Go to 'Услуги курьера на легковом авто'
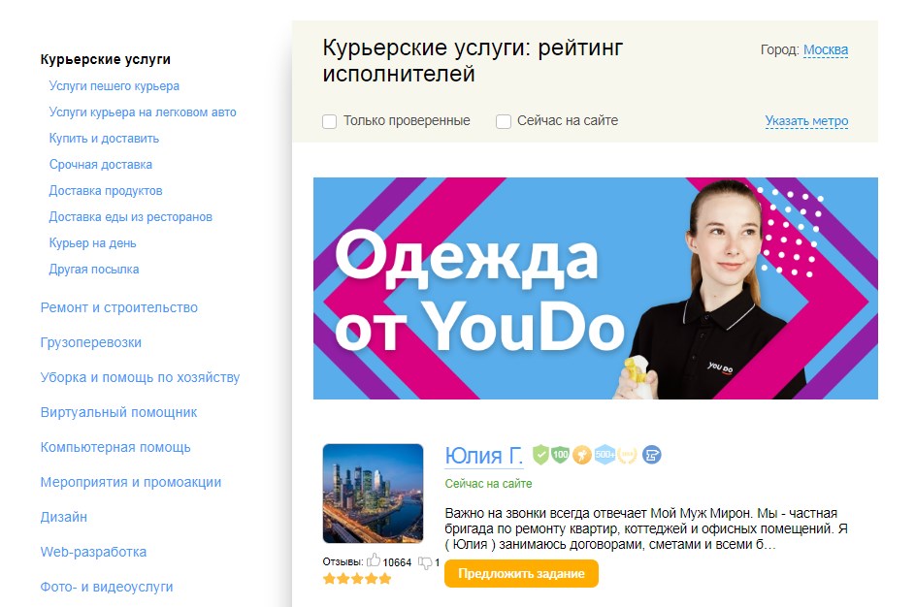 [143, 112]
